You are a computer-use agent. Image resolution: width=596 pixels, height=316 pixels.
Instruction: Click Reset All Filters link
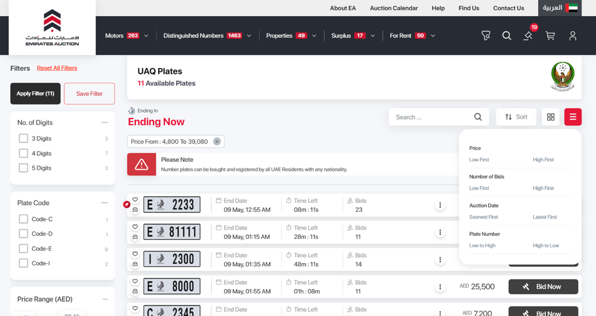(x=57, y=68)
